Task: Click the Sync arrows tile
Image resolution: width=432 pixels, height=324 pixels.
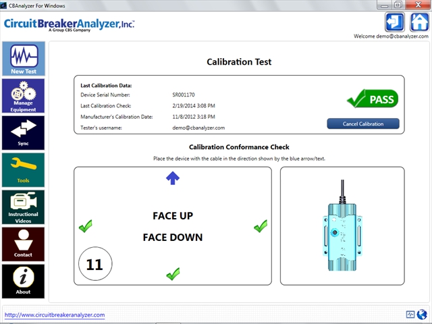Action: [x=24, y=133]
